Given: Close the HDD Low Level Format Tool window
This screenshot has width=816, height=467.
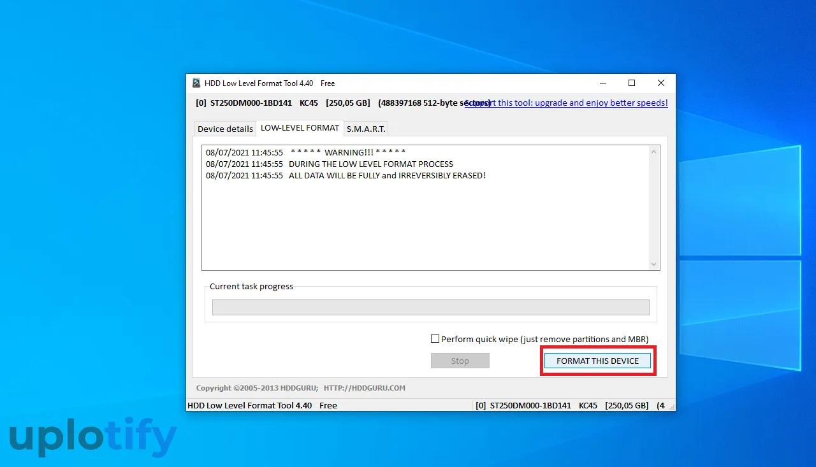Looking at the screenshot, I should (x=661, y=83).
